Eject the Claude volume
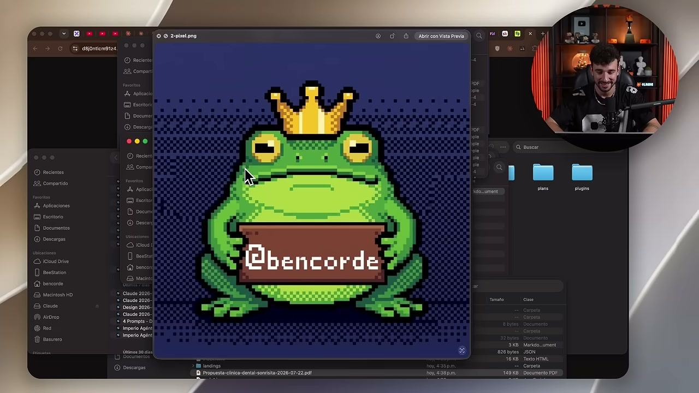 coord(97,306)
